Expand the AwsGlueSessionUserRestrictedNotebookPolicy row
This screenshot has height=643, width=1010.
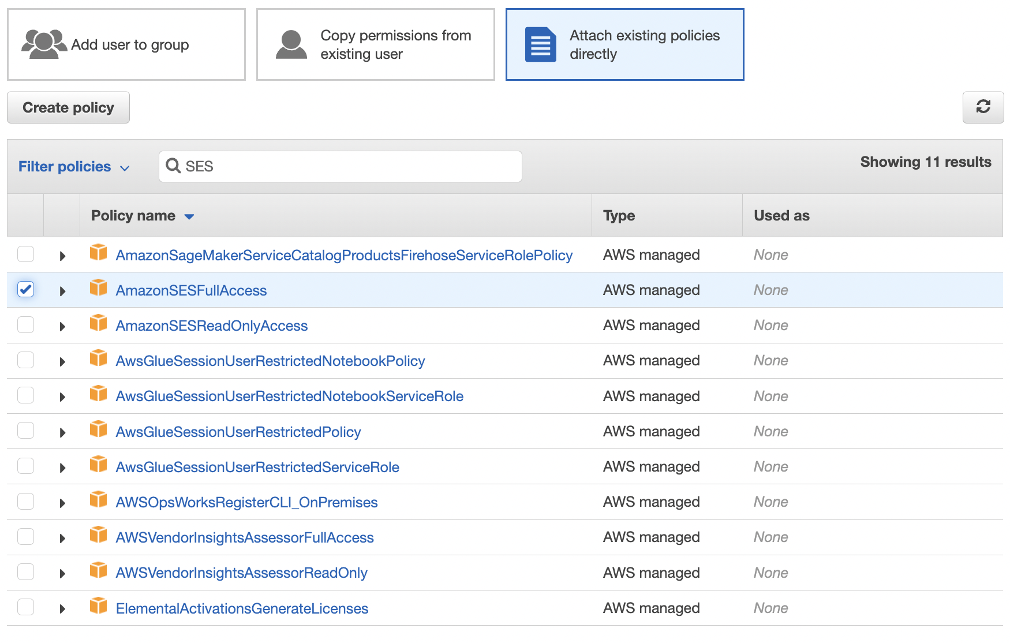pyautogui.click(x=62, y=361)
